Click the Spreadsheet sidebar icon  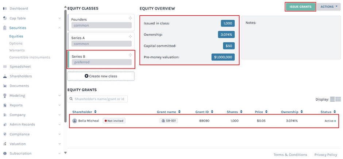click(x=5, y=66)
